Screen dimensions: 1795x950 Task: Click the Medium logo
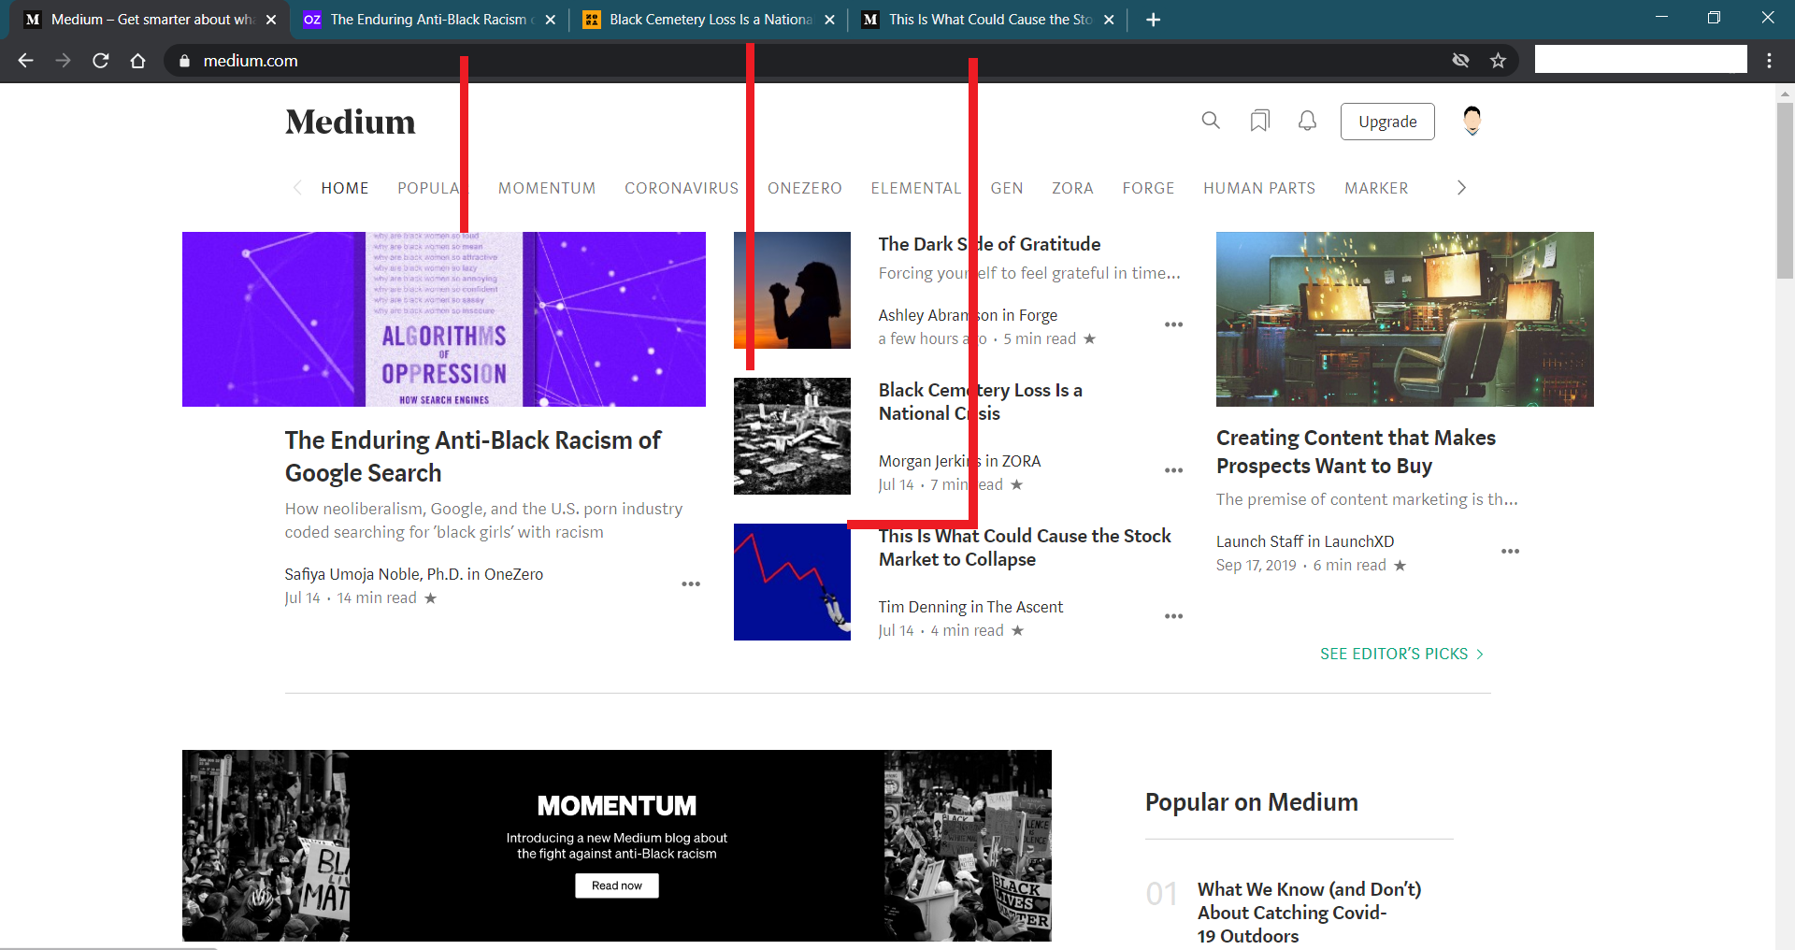click(351, 122)
